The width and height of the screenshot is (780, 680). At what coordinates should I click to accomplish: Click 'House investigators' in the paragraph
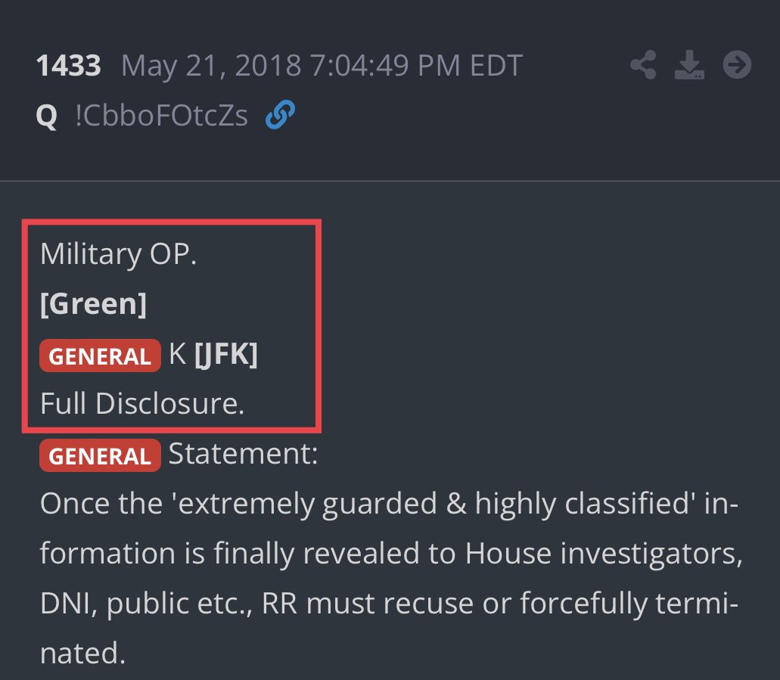pos(601,554)
